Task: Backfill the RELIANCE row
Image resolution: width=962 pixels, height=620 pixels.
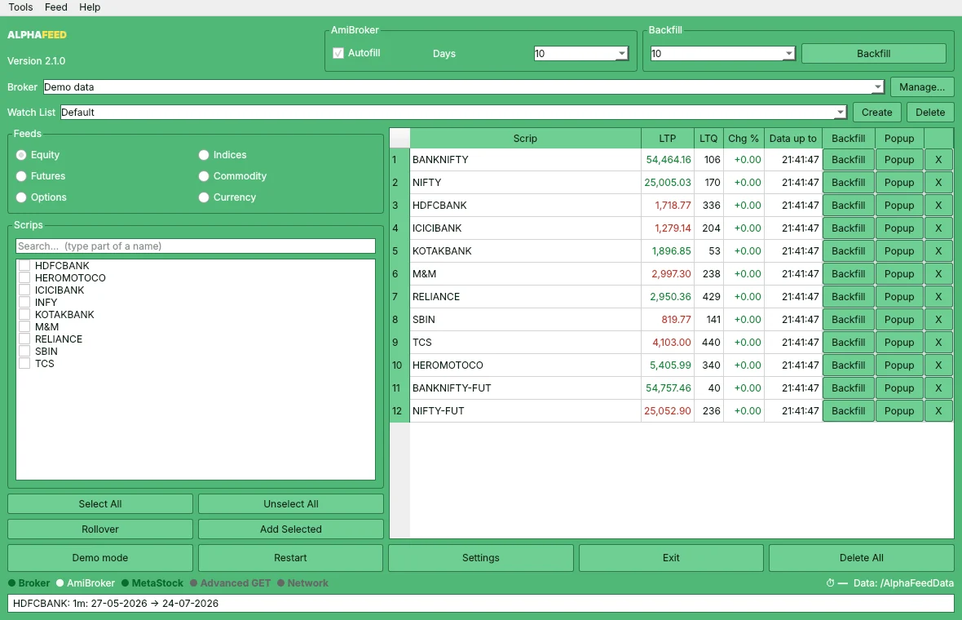Action: pyautogui.click(x=849, y=296)
